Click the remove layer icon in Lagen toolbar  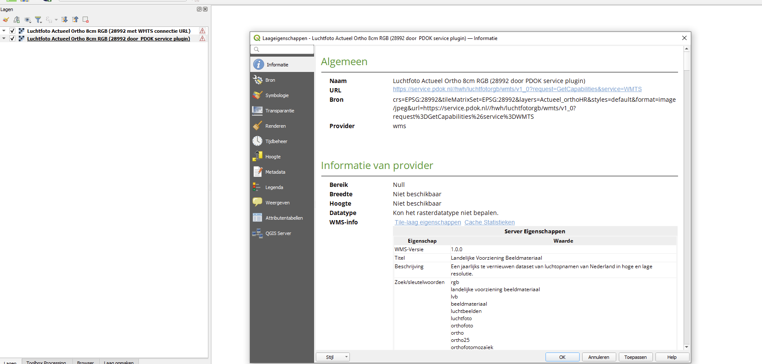click(86, 20)
